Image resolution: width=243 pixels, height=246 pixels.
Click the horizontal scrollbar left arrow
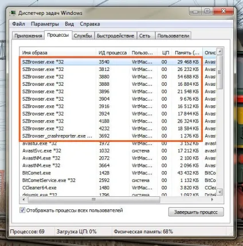23,200
